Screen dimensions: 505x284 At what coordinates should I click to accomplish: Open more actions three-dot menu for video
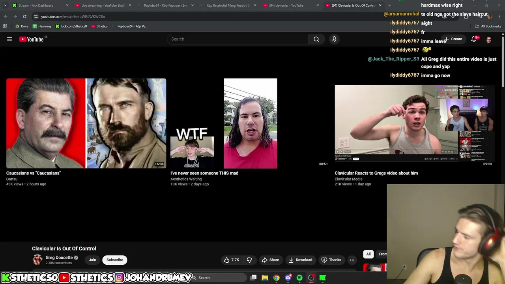pyautogui.click(x=352, y=260)
